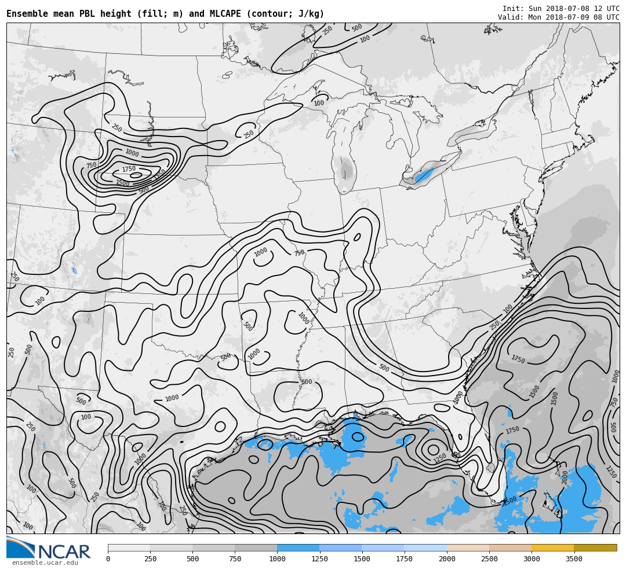The height and width of the screenshot is (570, 626).
Task: Click the 1500 tick label on colorbar
Action: (x=362, y=559)
